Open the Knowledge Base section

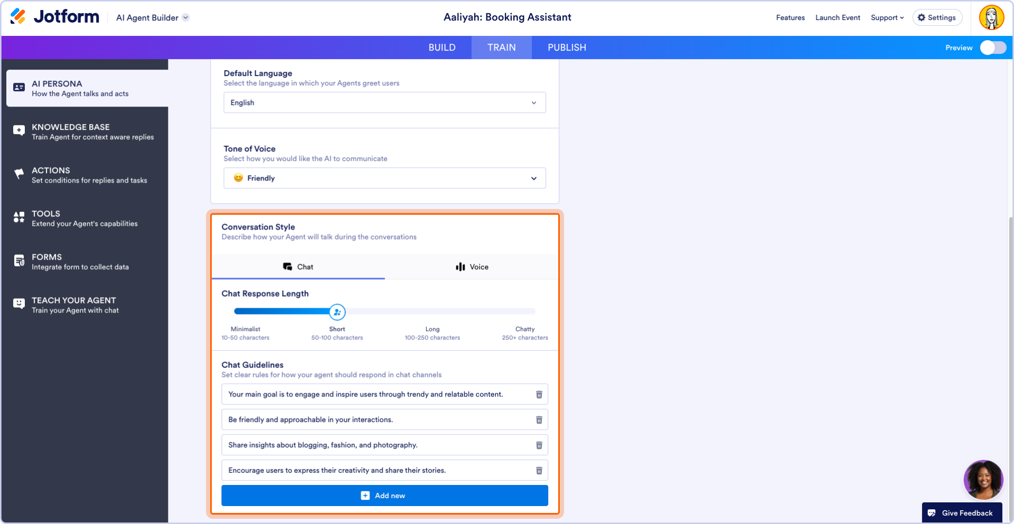[x=88, y=132]
